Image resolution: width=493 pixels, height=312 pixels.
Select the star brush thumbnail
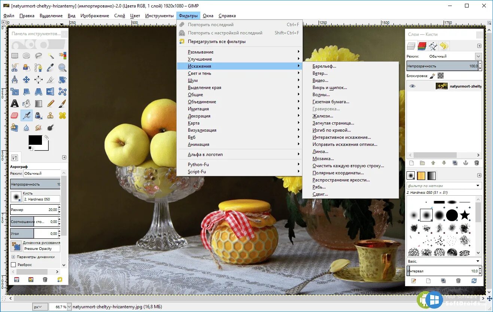tap(465, 215)
